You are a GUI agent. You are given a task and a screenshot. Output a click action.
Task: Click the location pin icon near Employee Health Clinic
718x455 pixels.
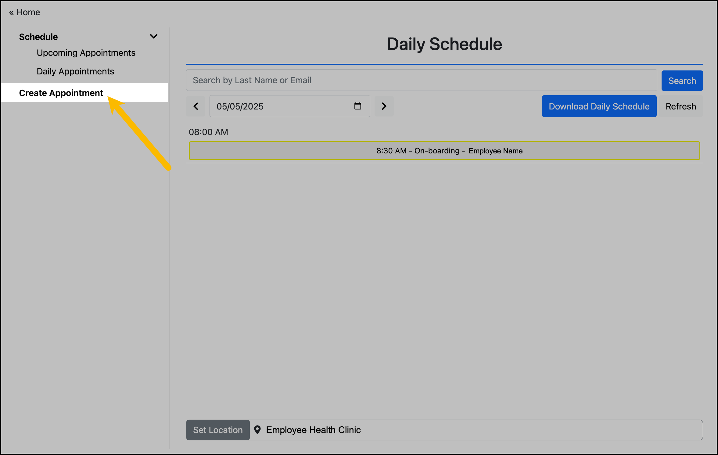(x=258, y=430)
